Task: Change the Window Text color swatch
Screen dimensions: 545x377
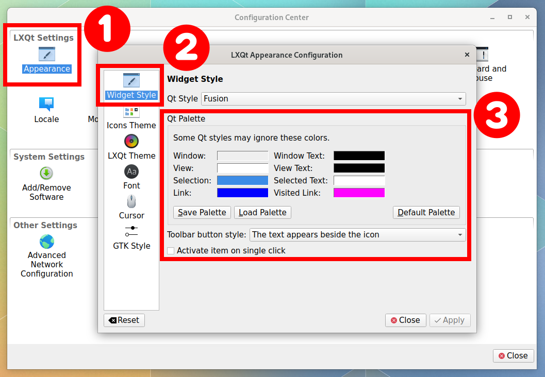Action: click(359, 156)
